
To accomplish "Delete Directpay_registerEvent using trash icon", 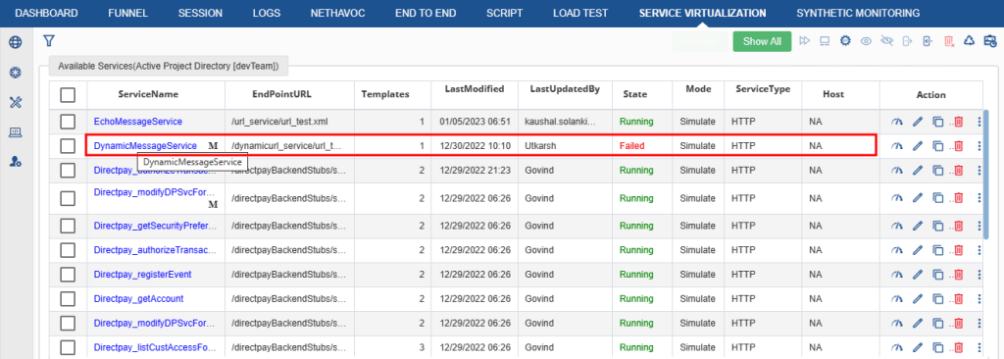I will pyautogui.click(x=958, y=275).
